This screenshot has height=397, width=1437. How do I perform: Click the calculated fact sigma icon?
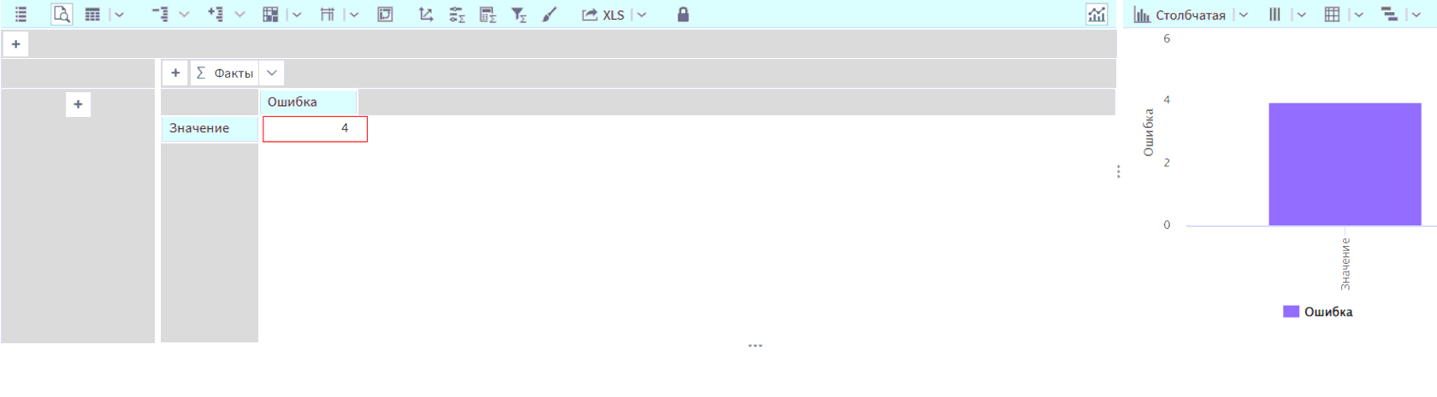click(488, 15)
